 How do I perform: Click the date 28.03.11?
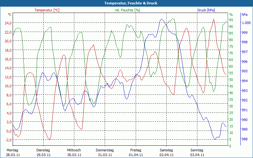[13, 155]
